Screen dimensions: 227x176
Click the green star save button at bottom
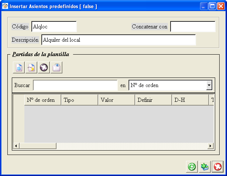(205, 167)
